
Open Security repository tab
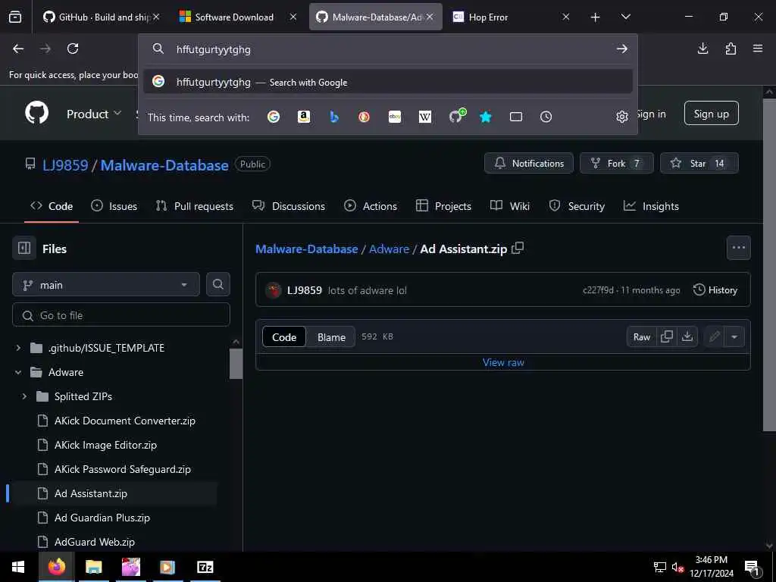click(577, 206)
